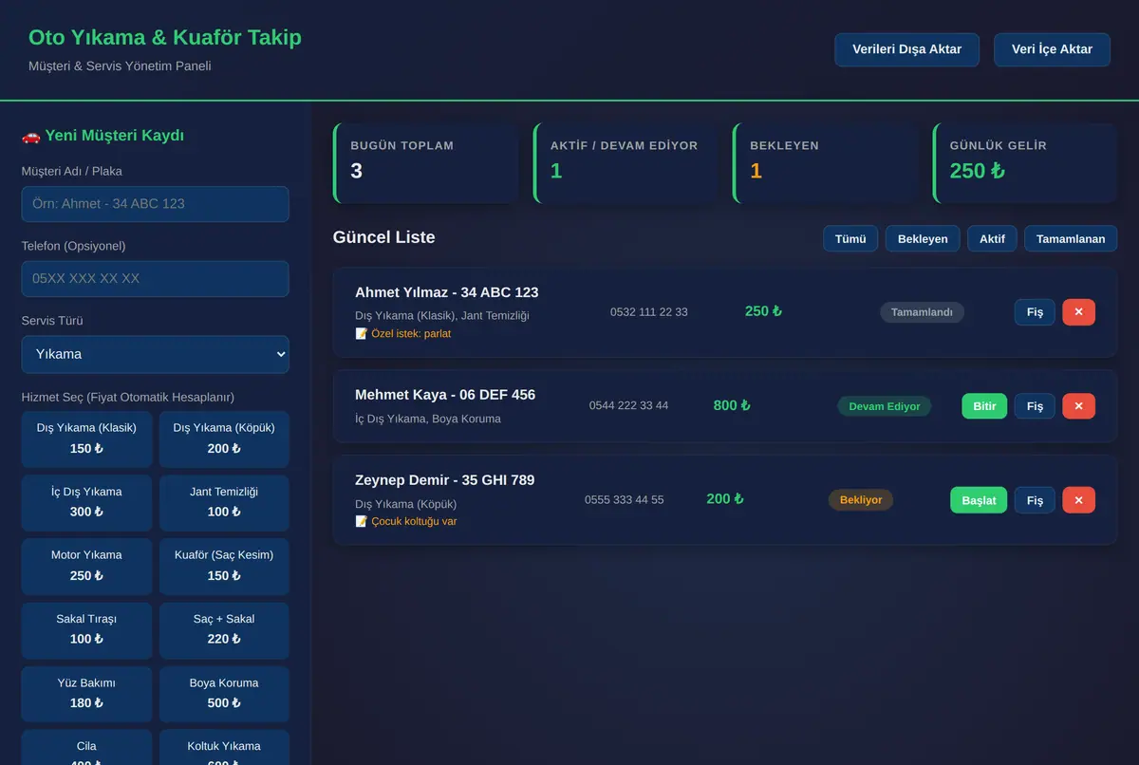
Task: Filter list by Tamamlanan
Action: [x=1071, y=238]
